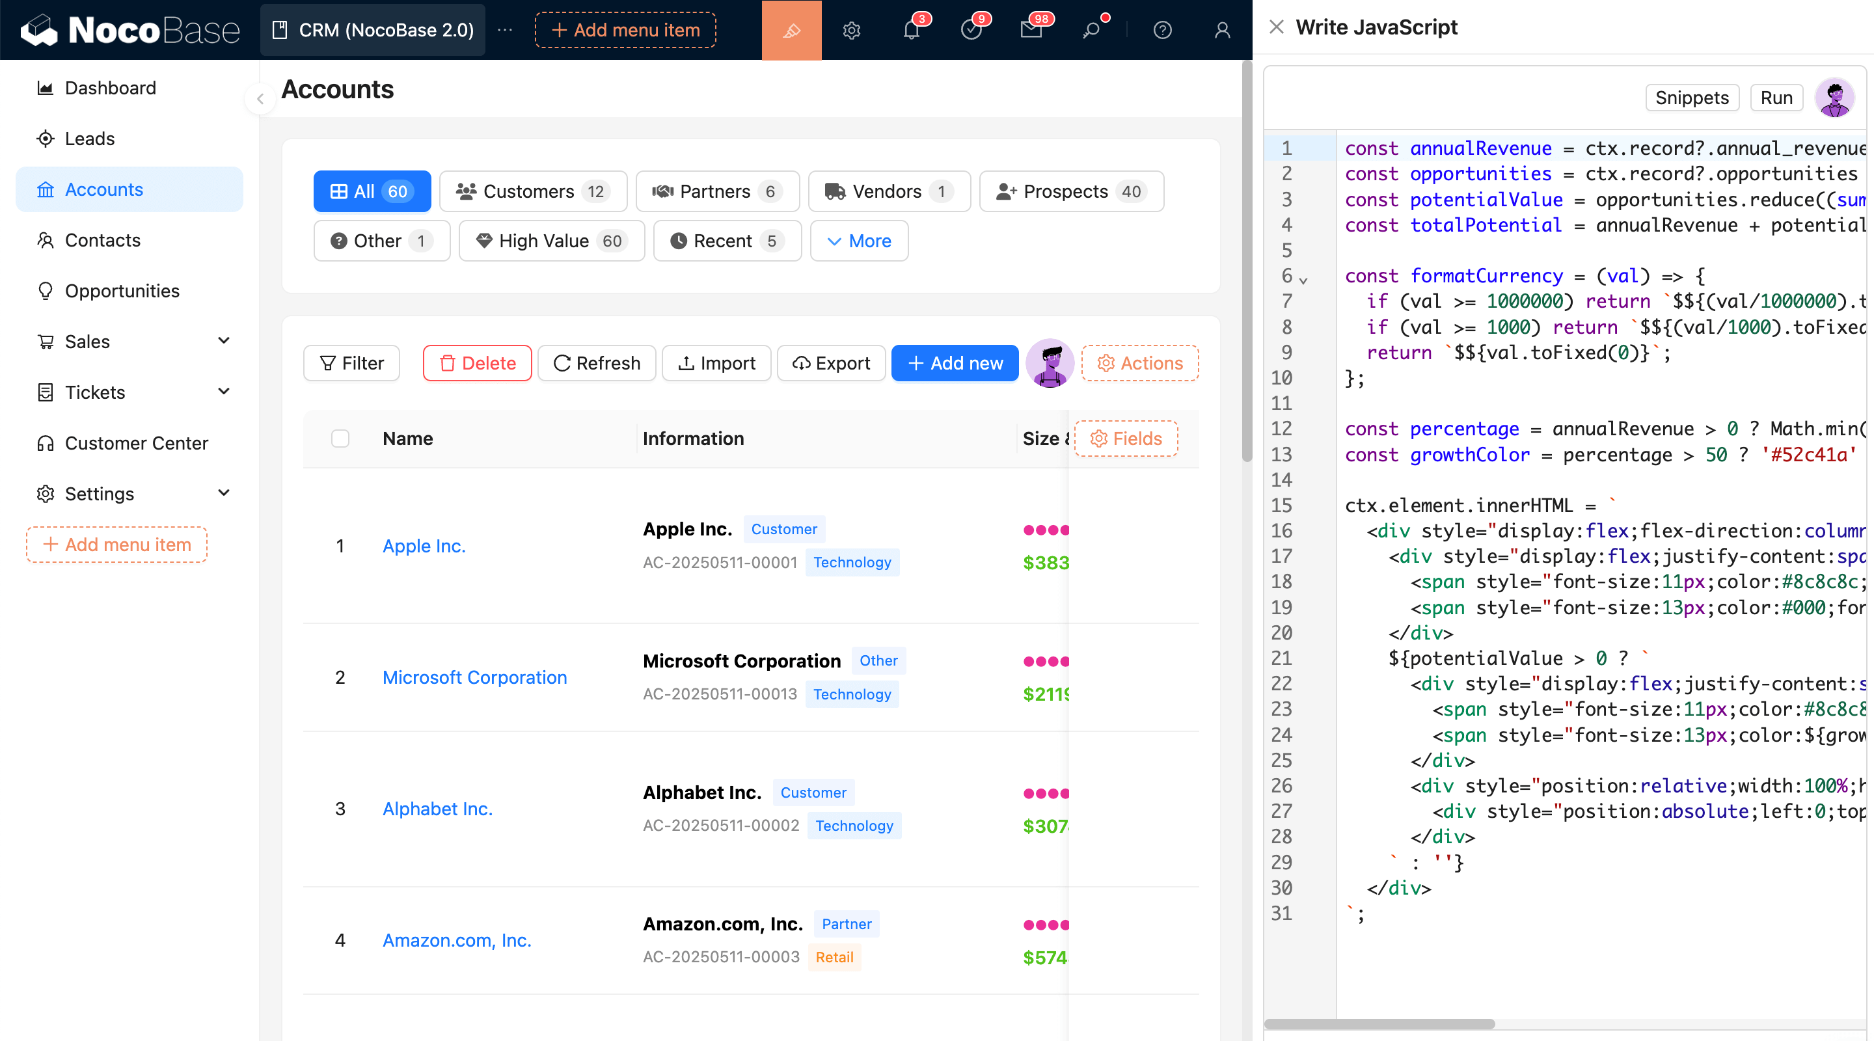Click the editor horizontal scrollbar
Screen dimensions: 1874x1041
1379,1023
